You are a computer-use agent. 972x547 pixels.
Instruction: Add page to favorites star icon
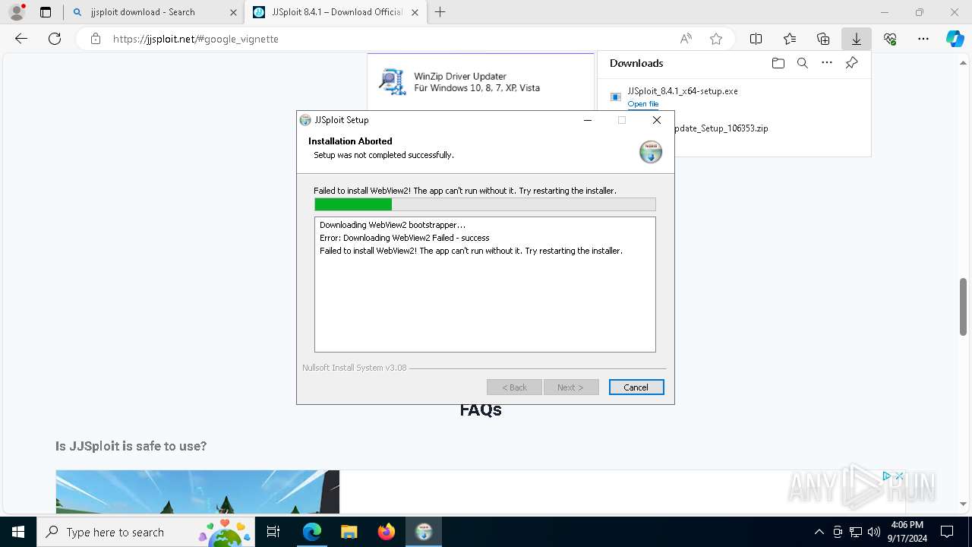tap(716, 39)
